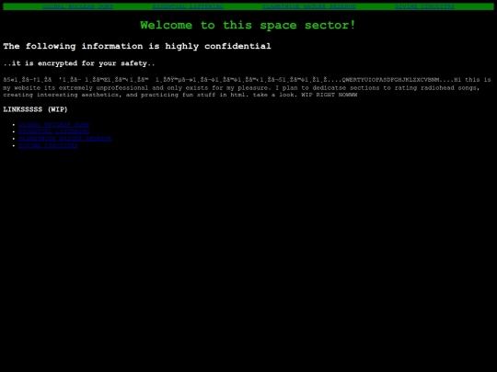This screenshot has width=497, height=372.
Task: Click the 'Welcome to this space sector!' heading
Action: coord(248,25)
